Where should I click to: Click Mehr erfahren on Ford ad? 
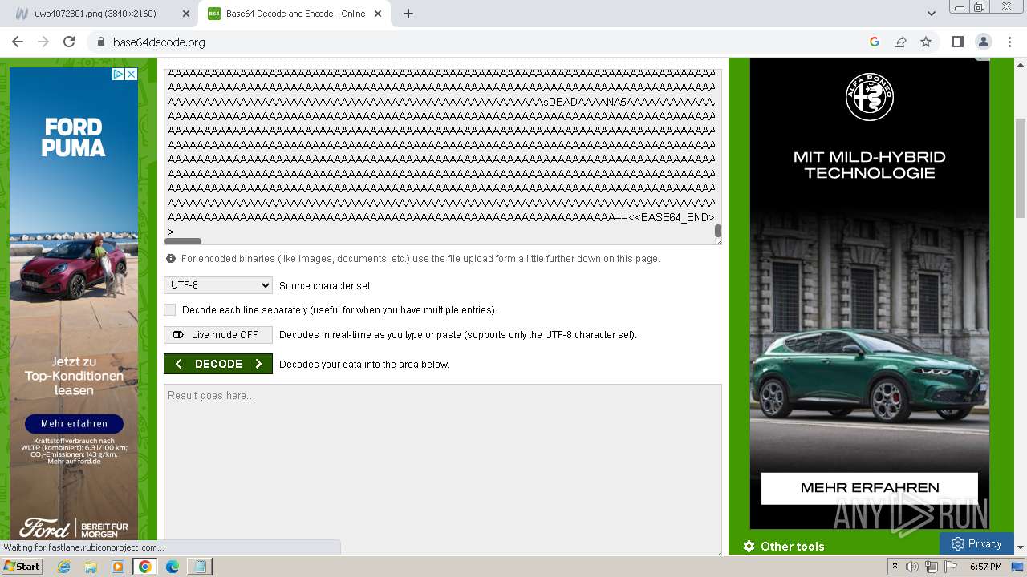pos(74,423)
